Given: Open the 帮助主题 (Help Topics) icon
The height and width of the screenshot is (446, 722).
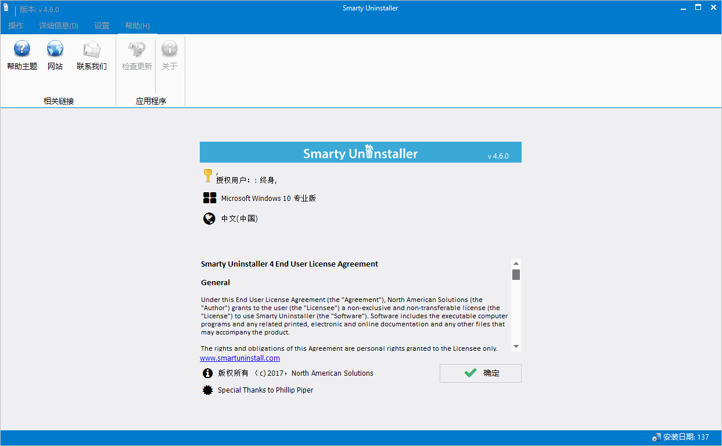Looking at the screenshot, I should (x=21, y=49).
